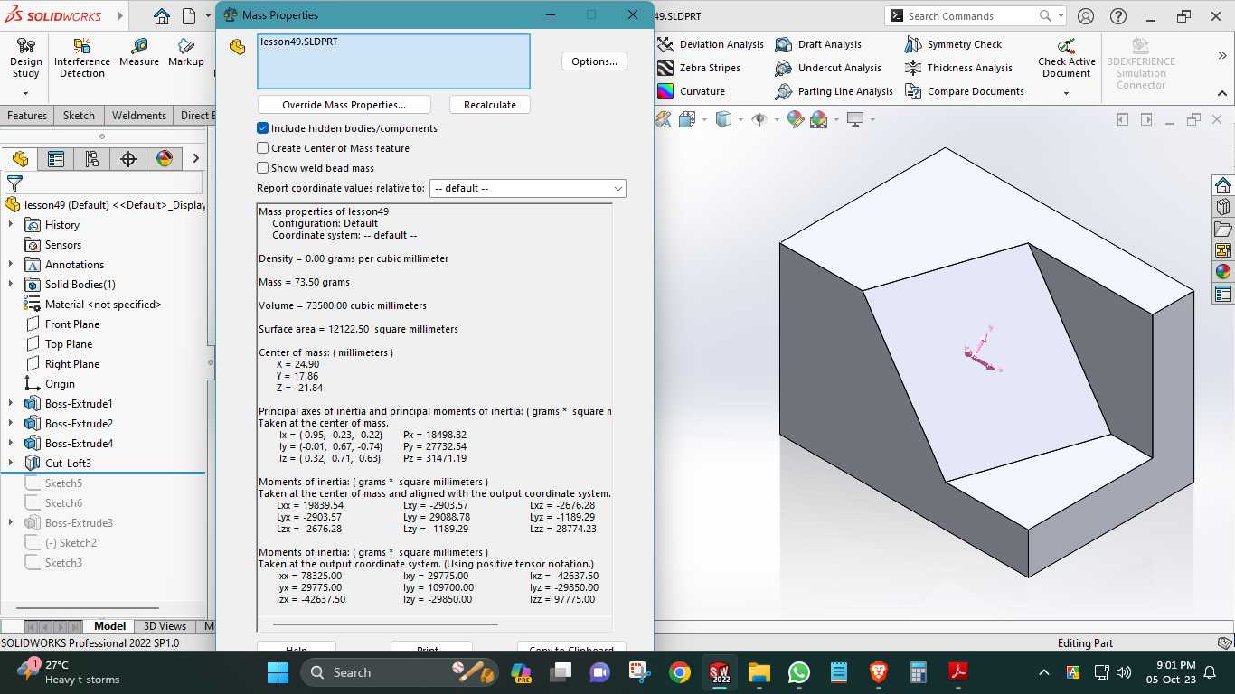Click Override Mass Properties button
This screenshot has width=1235, height=694.
point(344,105)
